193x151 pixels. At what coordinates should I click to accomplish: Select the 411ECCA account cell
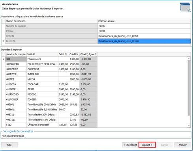point(16,84)
